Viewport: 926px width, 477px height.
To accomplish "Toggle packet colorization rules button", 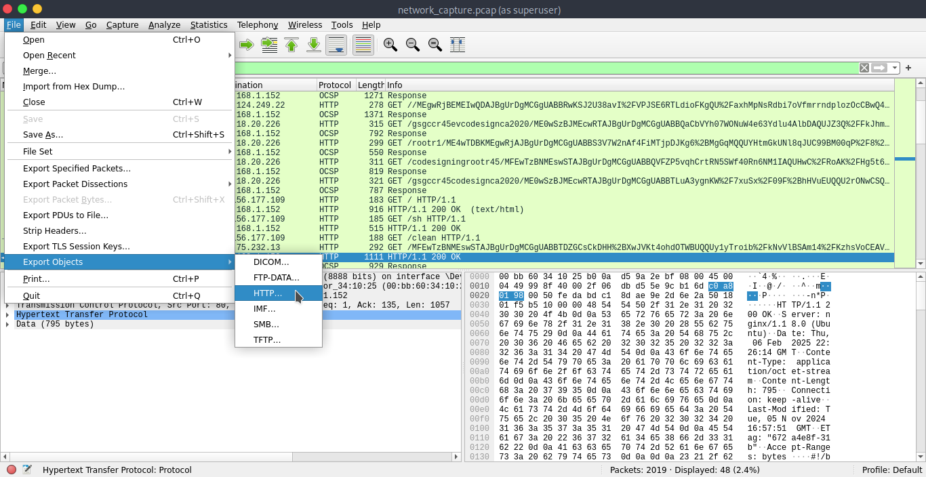I will (363, 45).
